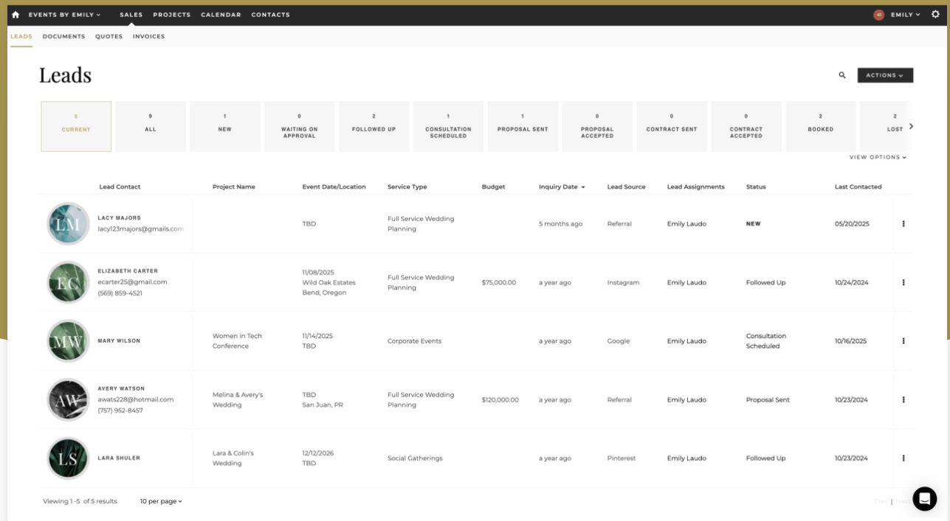
Task: Open the Calendar menu
Action: pos(221,15)
